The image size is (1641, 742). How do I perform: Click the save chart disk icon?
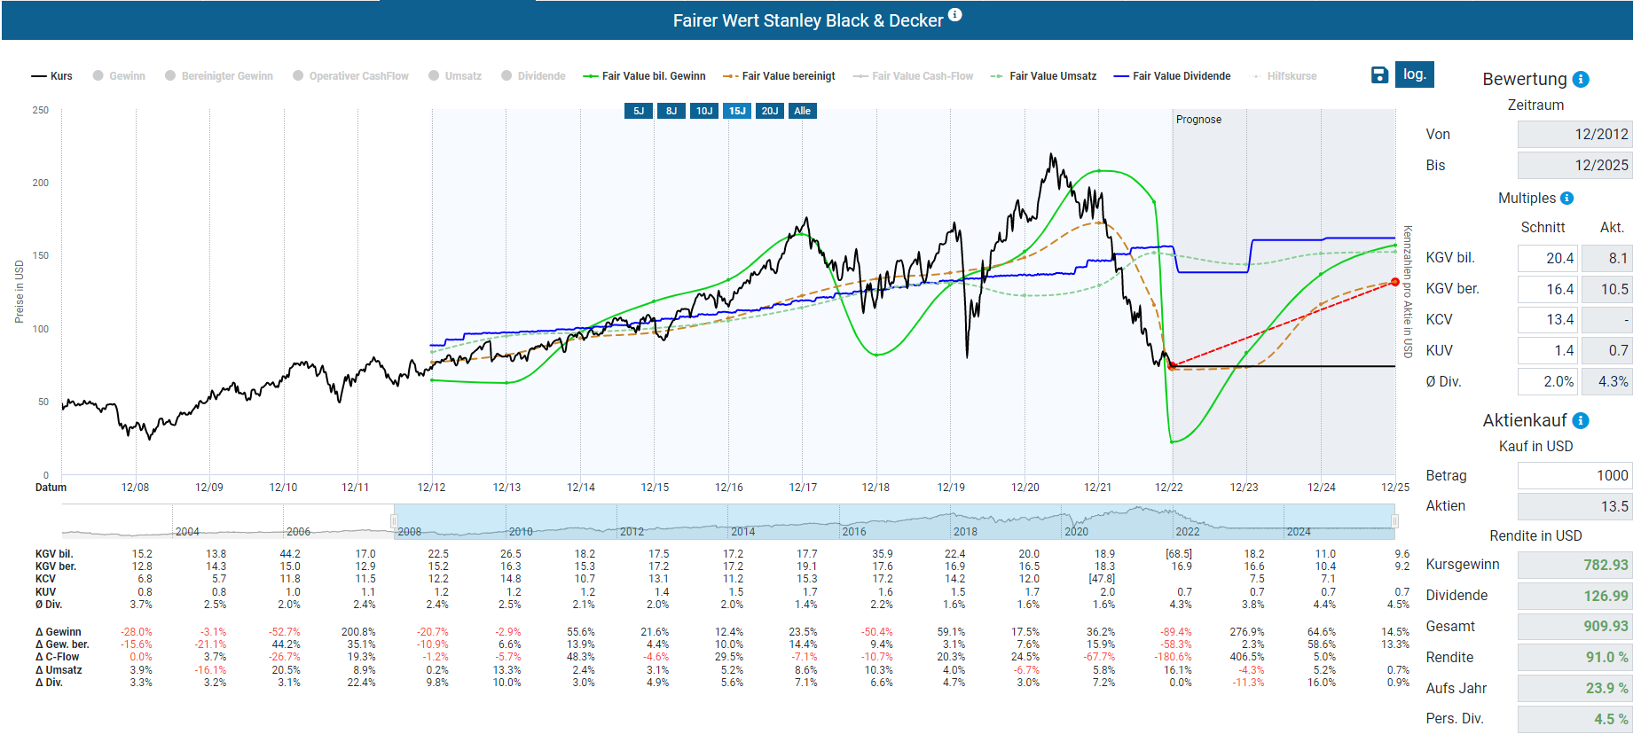1379,75
